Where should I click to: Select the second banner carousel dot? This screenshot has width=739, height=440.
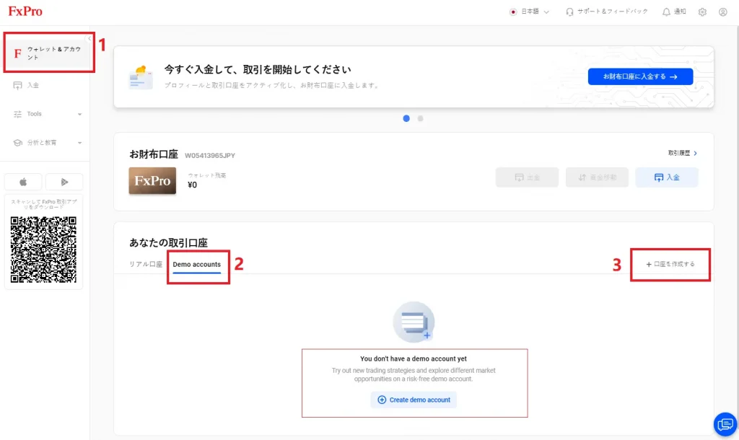[x=420, y=118]
